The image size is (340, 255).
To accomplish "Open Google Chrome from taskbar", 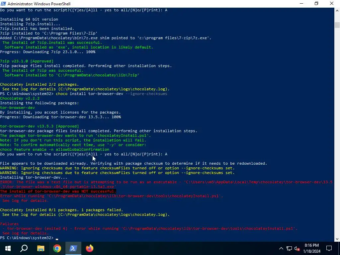I will click(57, 248).
